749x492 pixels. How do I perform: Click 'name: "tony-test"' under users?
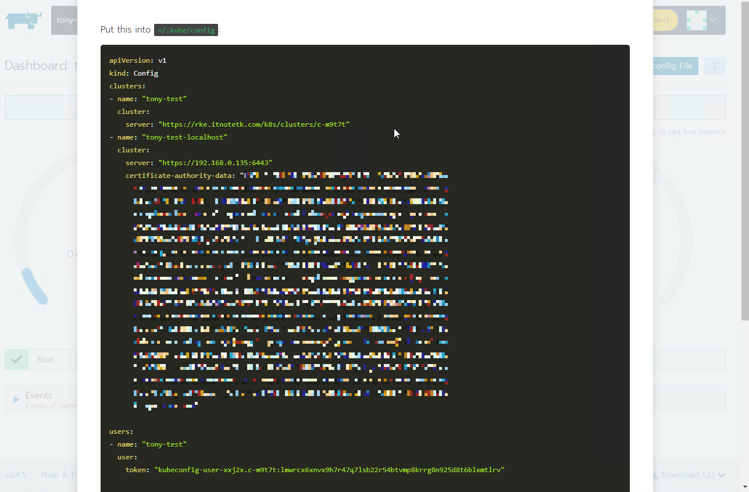[x=148, y=444]
